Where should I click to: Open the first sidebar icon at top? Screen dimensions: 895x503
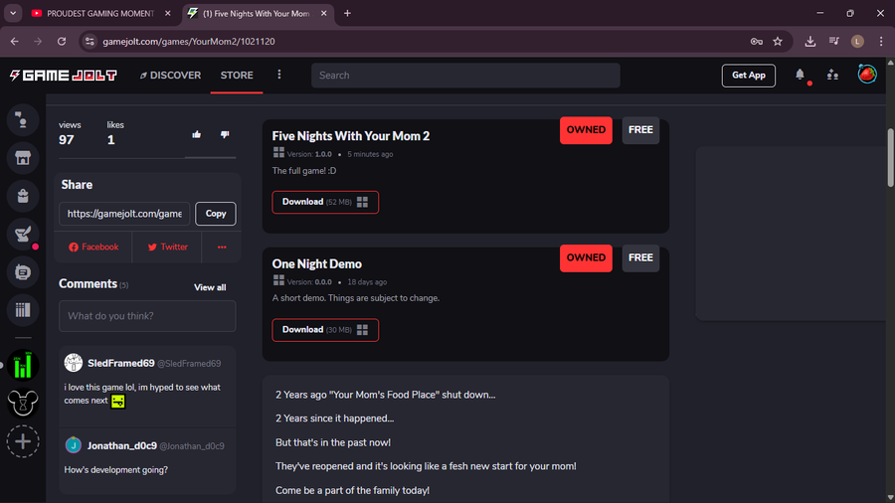[x=23, y=119]
